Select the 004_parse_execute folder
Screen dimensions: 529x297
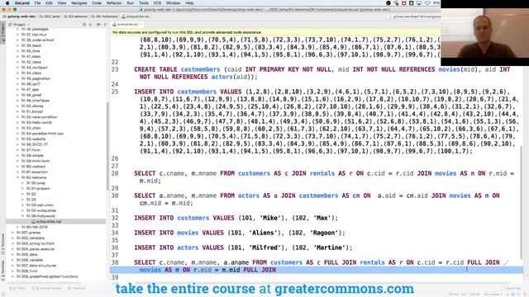click(37, 249)
